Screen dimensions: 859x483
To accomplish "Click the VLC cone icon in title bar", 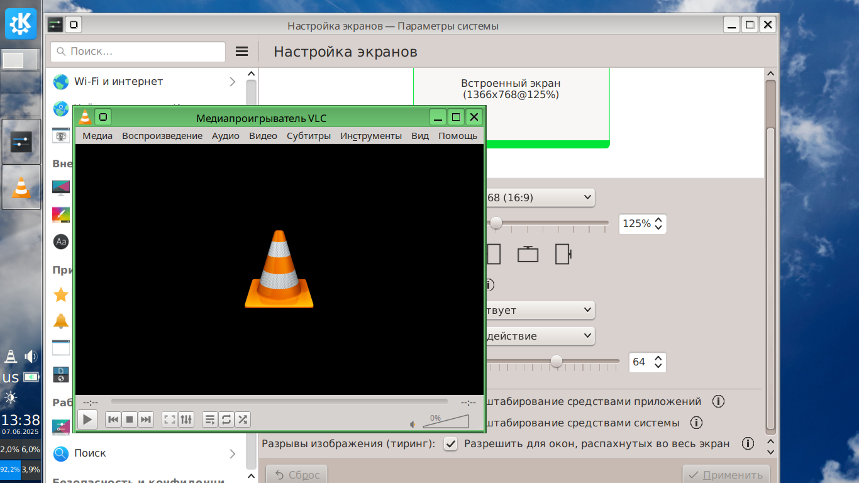I will coord(85,117).
